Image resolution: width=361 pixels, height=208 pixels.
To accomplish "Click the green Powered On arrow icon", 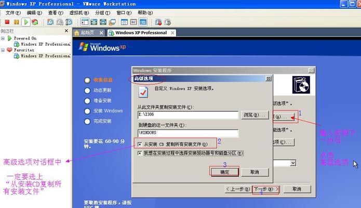I will [x=10, y=38].
